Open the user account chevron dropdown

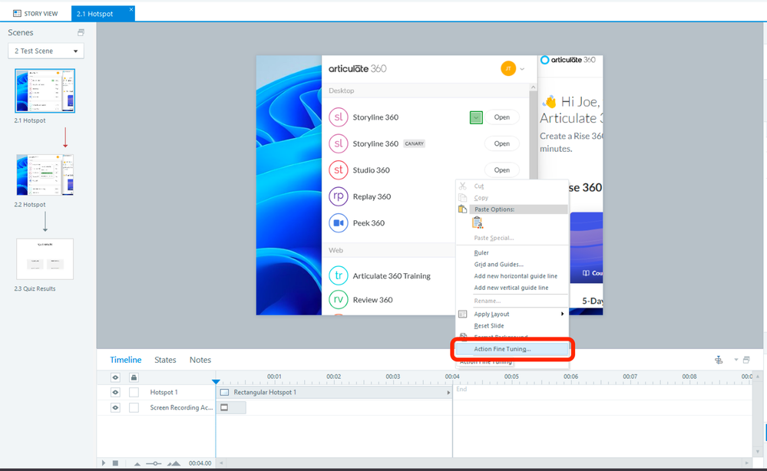click(522, 69)
